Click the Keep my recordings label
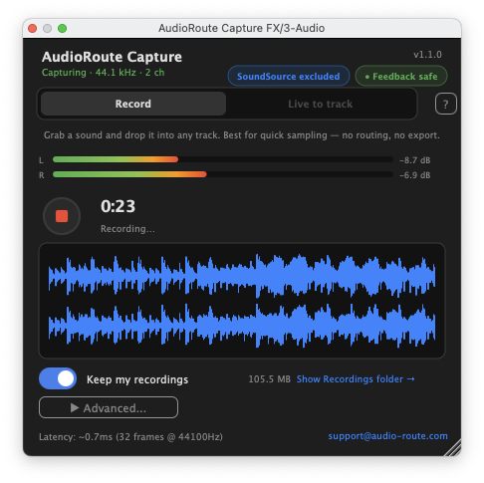 tap(137, 379)
